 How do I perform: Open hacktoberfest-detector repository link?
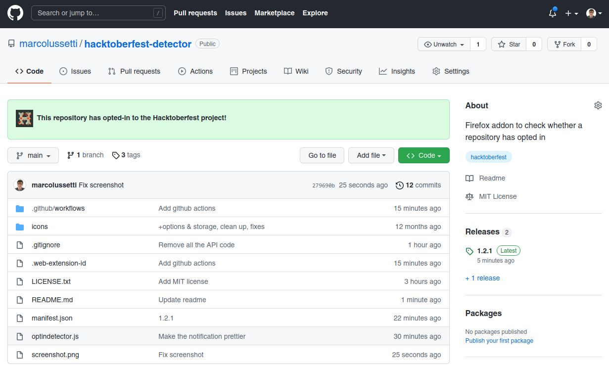pyautogui.click(x=138, y=44)
